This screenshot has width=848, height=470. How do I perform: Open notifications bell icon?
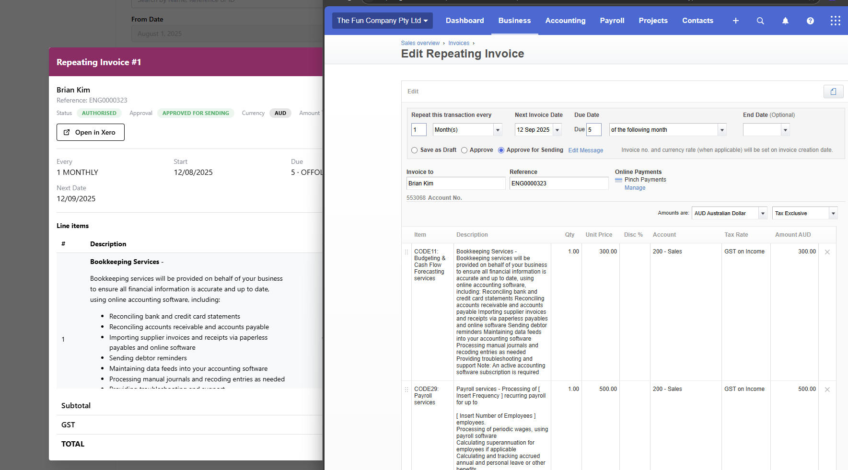click(785, 21)
